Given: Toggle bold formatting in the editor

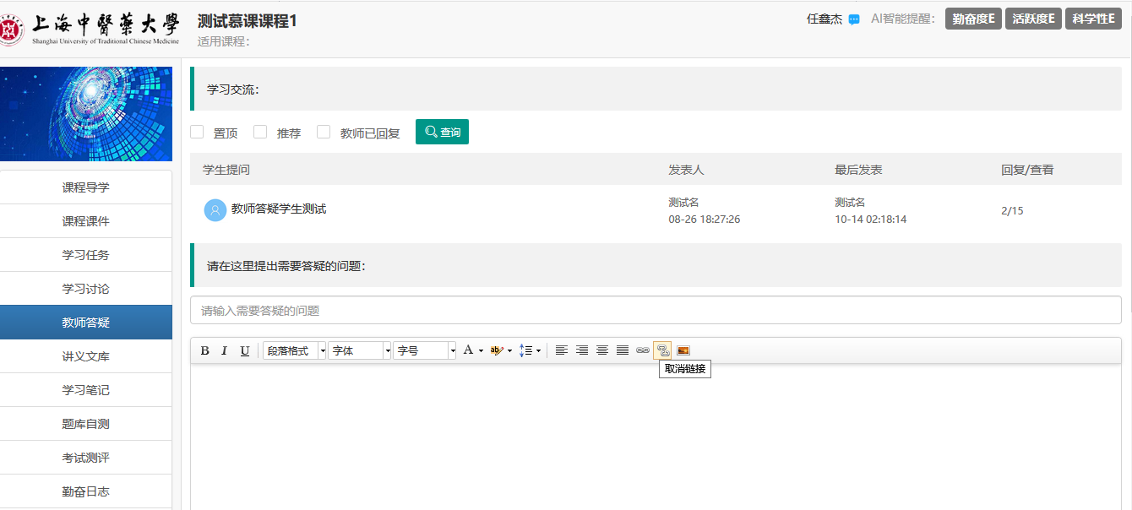Looking at the screenshot, I should 204,350.
